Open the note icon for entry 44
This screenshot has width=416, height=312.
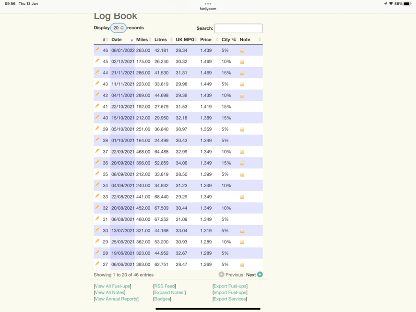tap(242, 73)
